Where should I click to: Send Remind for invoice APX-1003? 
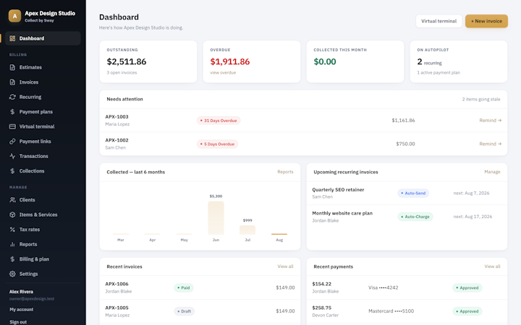(490, 121)
